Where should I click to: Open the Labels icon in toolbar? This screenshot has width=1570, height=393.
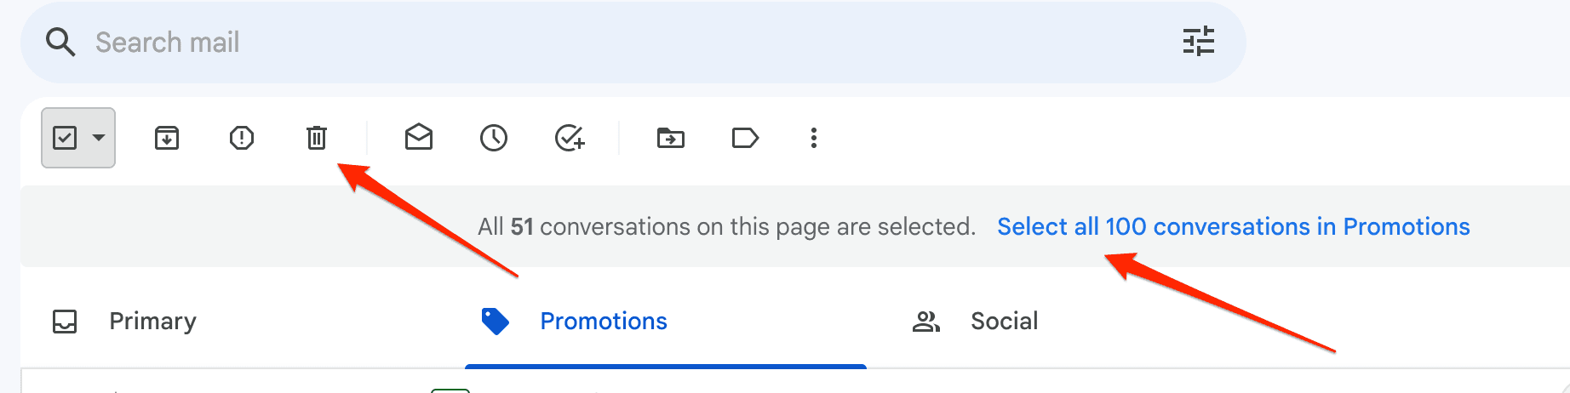point(745,138)
